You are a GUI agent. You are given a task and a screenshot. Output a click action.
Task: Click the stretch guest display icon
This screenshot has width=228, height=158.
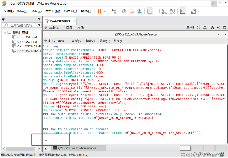click(193, 11)
